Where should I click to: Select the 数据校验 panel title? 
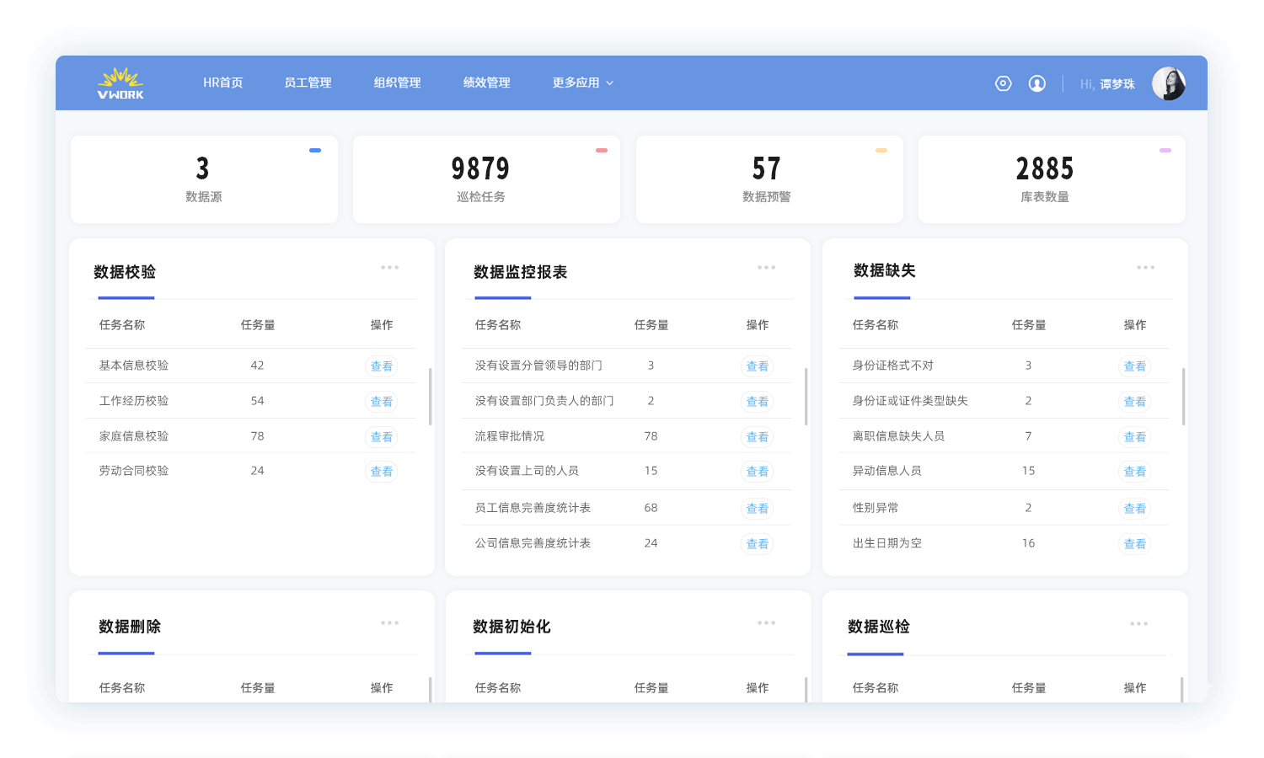coord(125,272)
